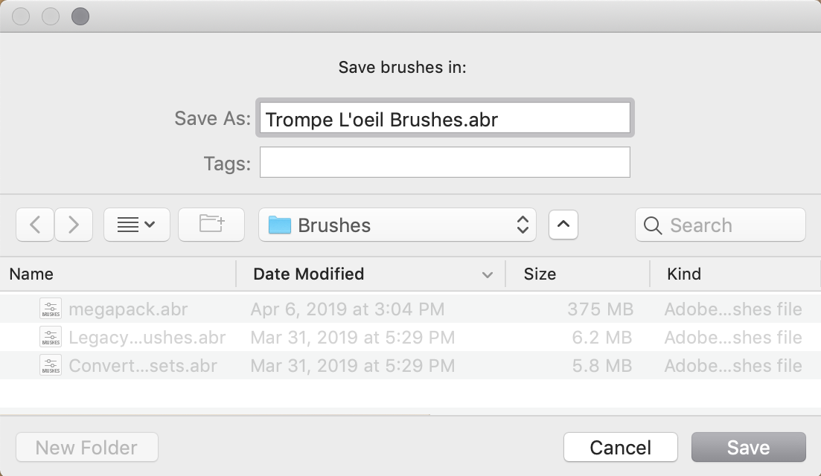
Task: Click the magnifying glass search icon
Action: click(652, 225)
